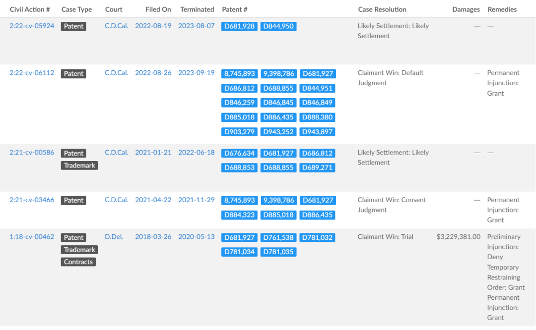Select filed date 2018-03-26
Screen dimensions: 536x330
coord(153,237)
